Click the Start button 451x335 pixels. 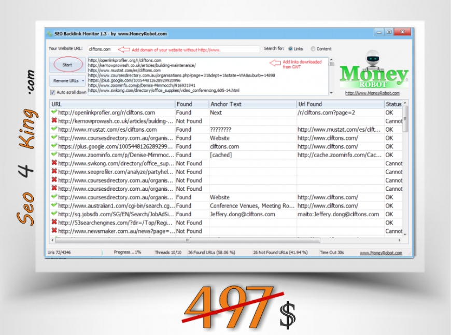point(67,65)
